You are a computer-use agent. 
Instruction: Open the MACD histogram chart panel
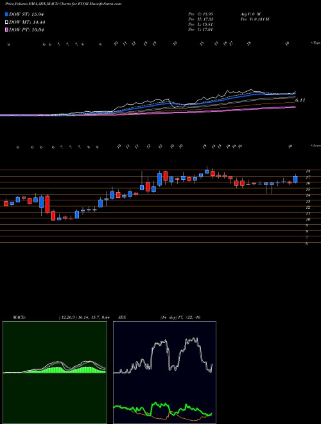tap(55, 373)
